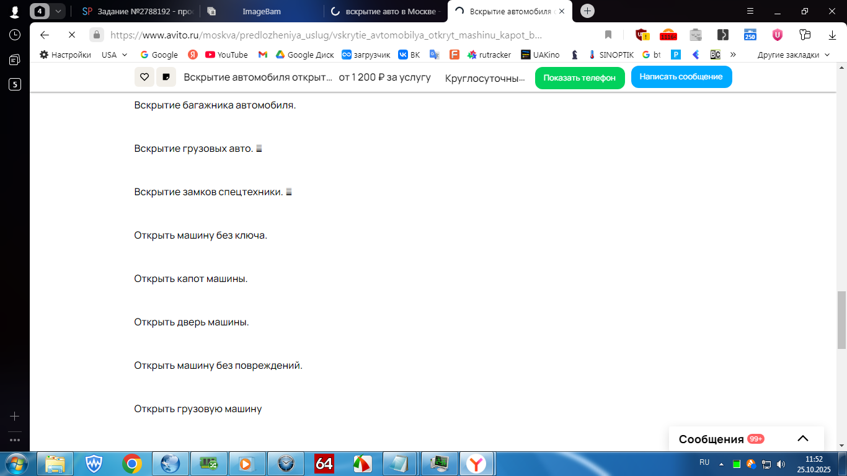Viewport: 847px width, 476px height.
Task: Open the Настройки bookmark
Action: point(65,55)
